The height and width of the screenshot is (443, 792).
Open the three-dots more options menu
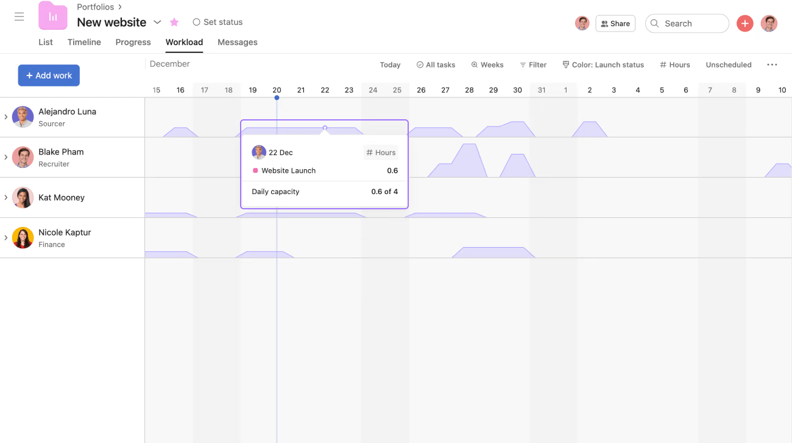772,65
